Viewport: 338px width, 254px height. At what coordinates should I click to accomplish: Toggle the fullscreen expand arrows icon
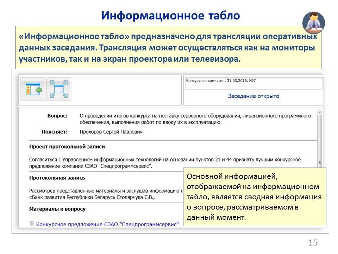pyautogui.click(x=59, y=89)
